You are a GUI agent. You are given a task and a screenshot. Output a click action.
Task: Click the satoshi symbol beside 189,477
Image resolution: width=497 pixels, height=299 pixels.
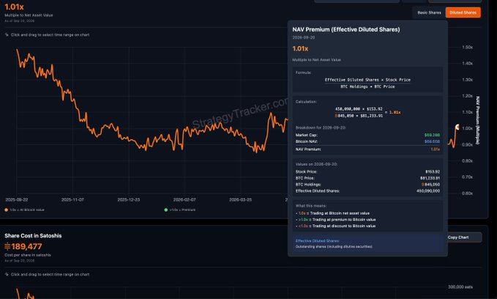[x=7, y=247]
